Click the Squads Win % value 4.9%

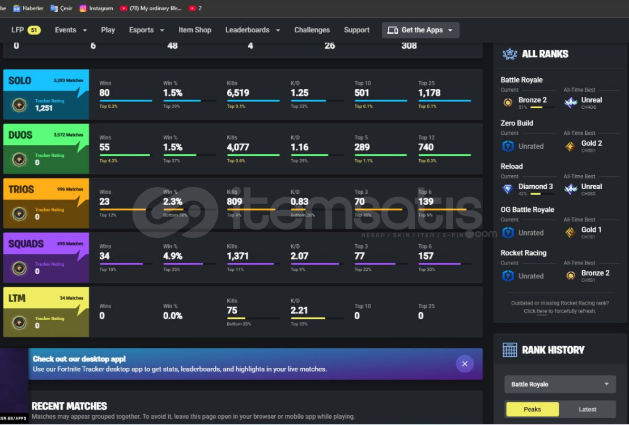(172, 256)
